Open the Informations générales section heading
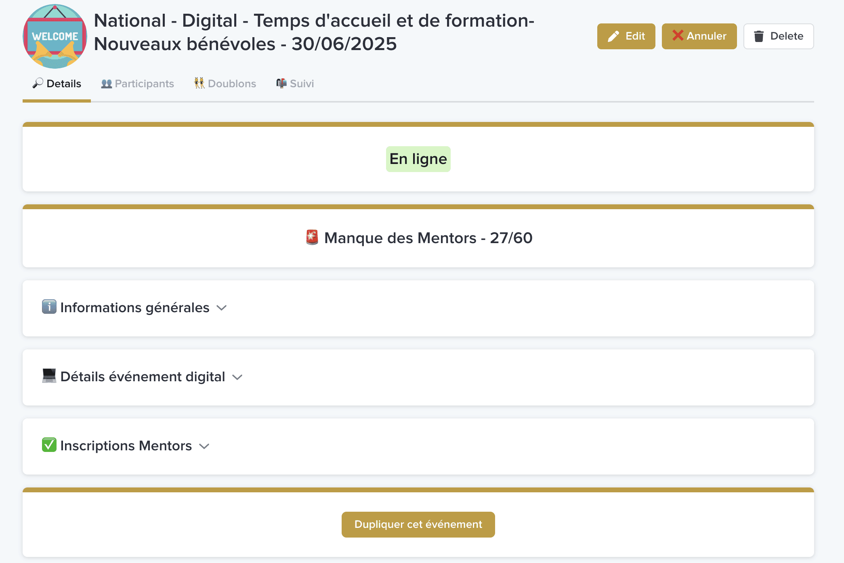This screenshot has width=844, height=563. (x=135, y=308)
